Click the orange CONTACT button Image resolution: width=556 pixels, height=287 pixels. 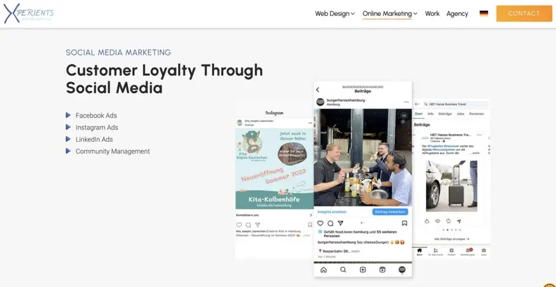[x=524, y=13]
